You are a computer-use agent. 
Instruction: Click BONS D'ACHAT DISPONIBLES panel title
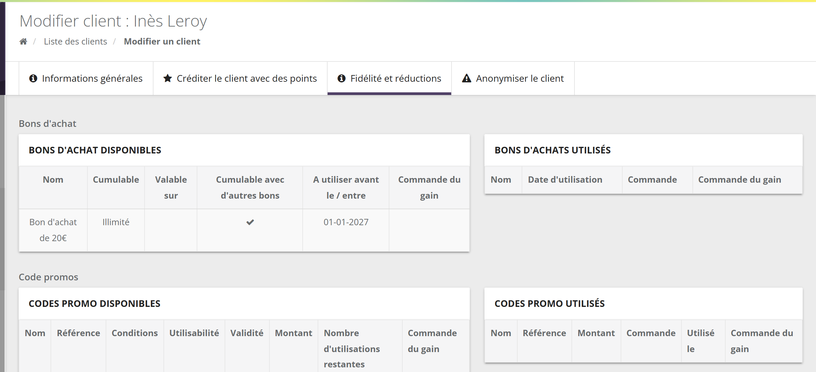(95, 150)
